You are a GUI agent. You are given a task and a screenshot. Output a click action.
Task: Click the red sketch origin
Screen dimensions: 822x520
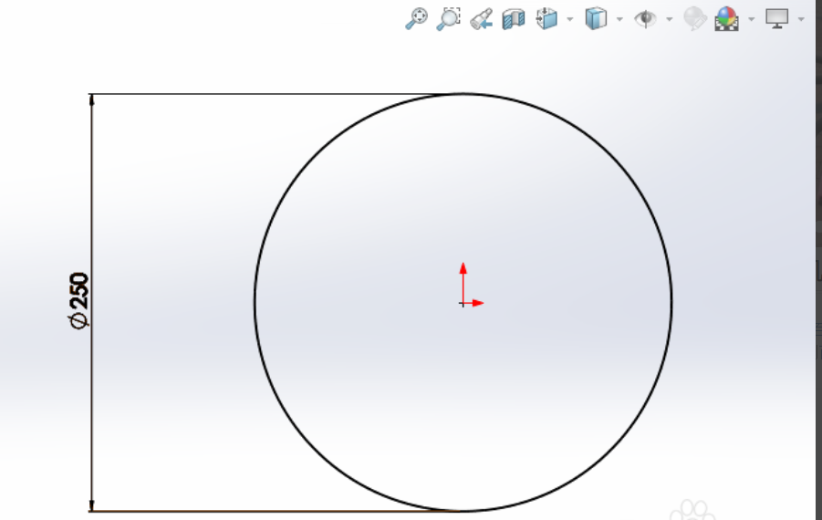click(x=463, y=303)
